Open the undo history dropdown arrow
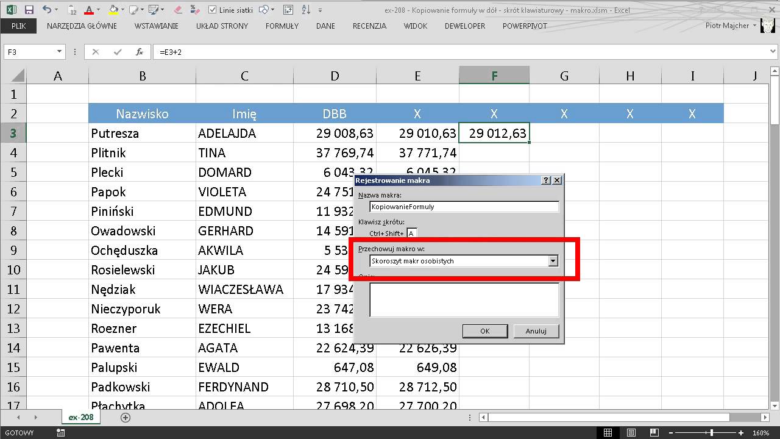Screen dimensions: 780x439 [56, 10]
